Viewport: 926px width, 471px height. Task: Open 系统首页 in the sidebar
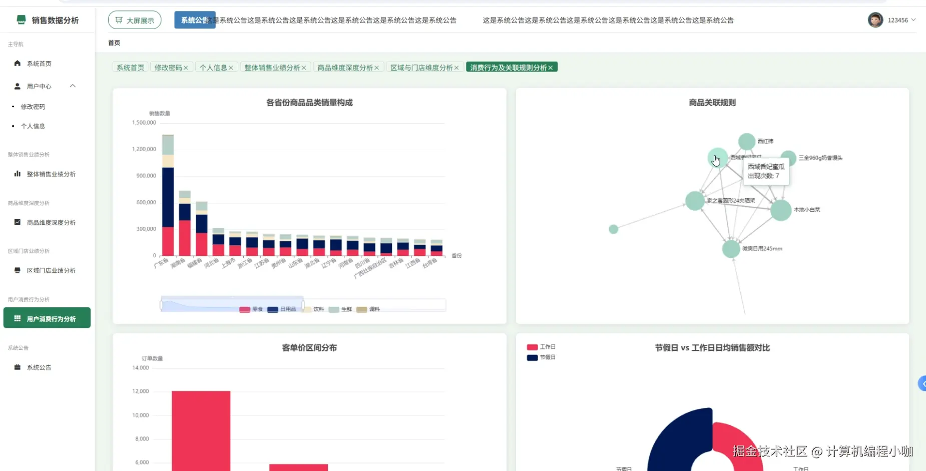click(x=39, y=64)
